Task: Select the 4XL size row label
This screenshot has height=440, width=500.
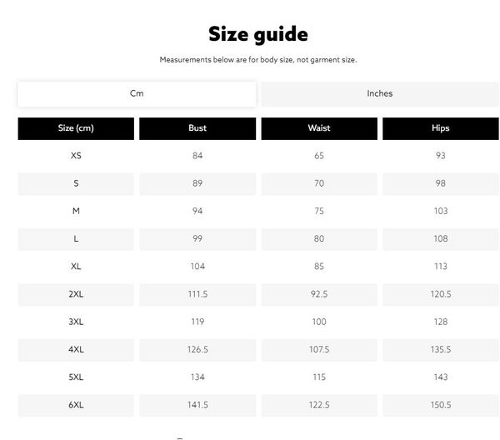Action: (x=76, y=350)
